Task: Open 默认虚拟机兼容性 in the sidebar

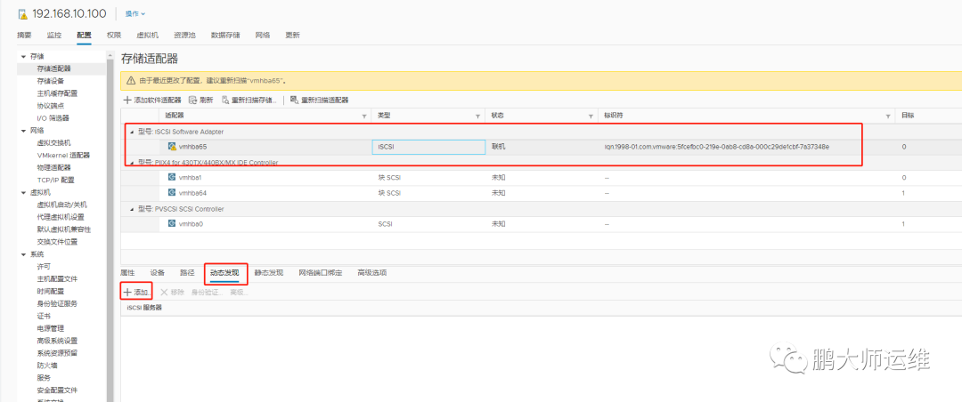Action: click(x=64, y=229)
